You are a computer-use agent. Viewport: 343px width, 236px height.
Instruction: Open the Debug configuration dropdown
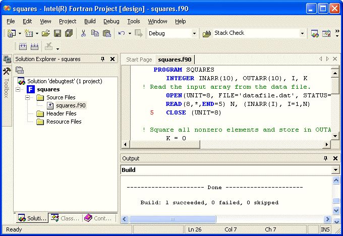(194, 33)
